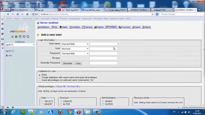Click the browser Forward arrow
This screenshot has height=115, width=205.
point(13,14)
